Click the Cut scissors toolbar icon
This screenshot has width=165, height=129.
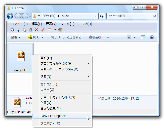click(18, 30)
